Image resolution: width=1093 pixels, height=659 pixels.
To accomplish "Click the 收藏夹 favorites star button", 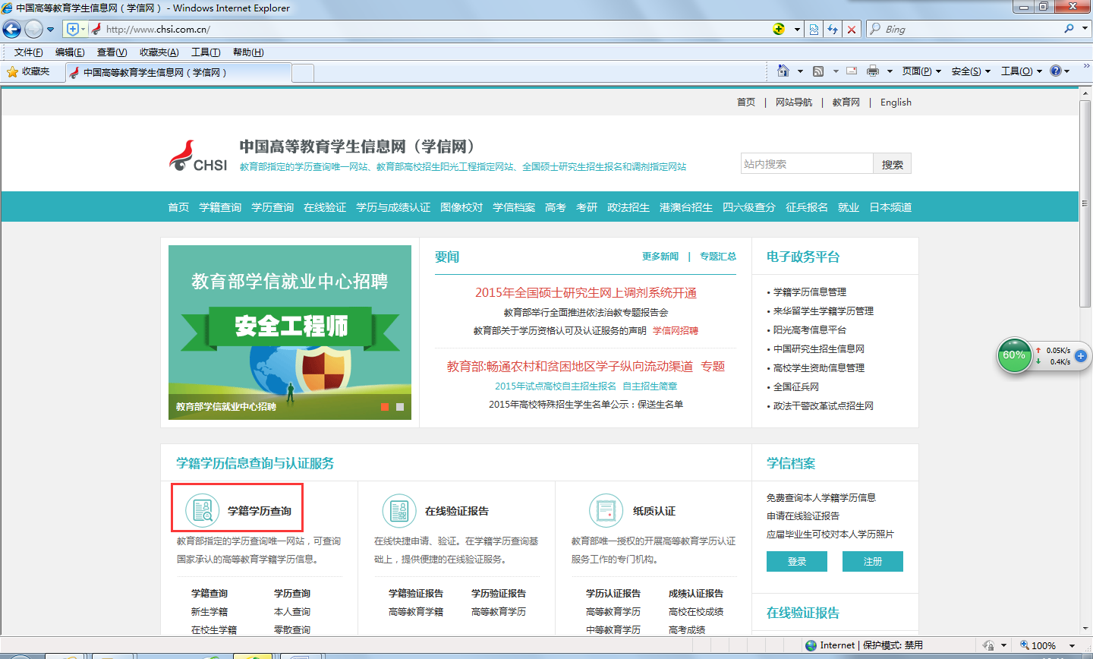I will (29, 71).
